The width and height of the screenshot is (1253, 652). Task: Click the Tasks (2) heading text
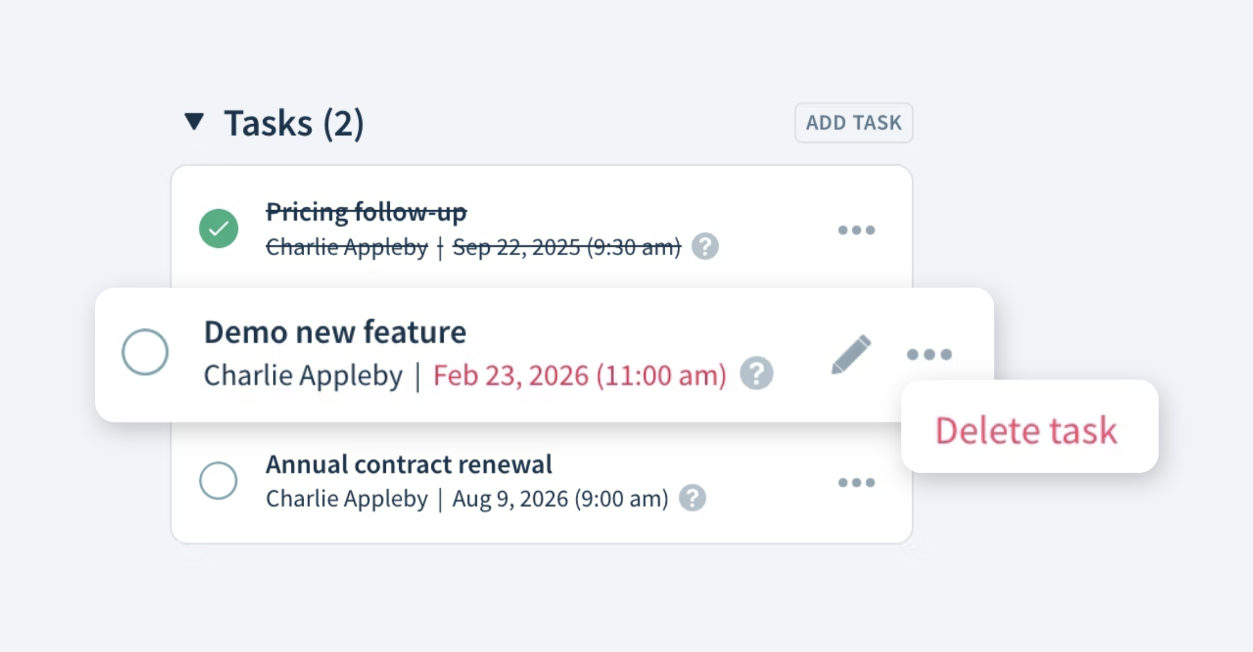(294, 123)
